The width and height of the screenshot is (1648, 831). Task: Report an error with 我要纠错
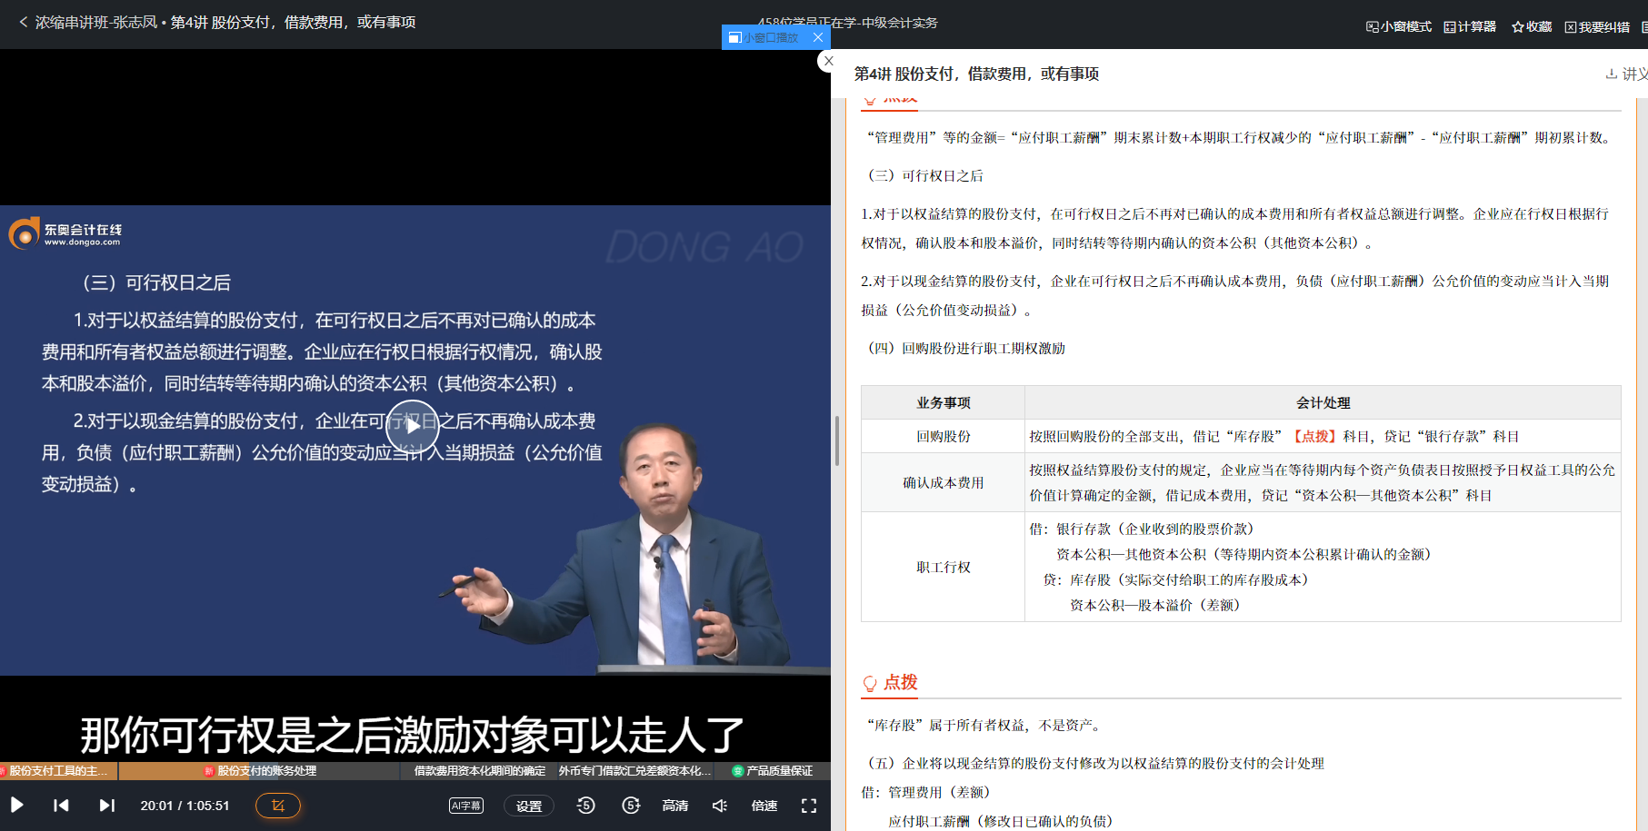(1595, 26)
